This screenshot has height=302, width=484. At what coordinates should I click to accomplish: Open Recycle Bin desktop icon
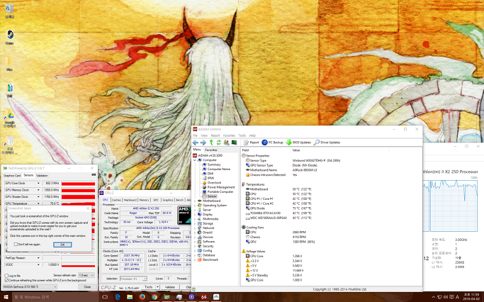(10, 10)
